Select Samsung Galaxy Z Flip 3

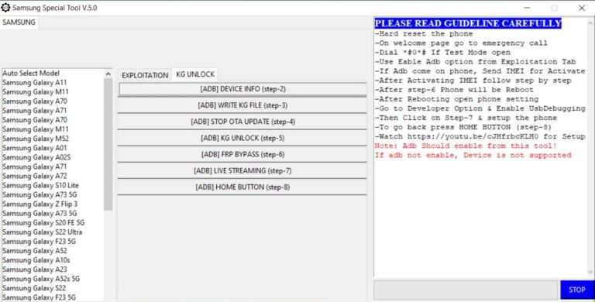click(x=40, y=204)
